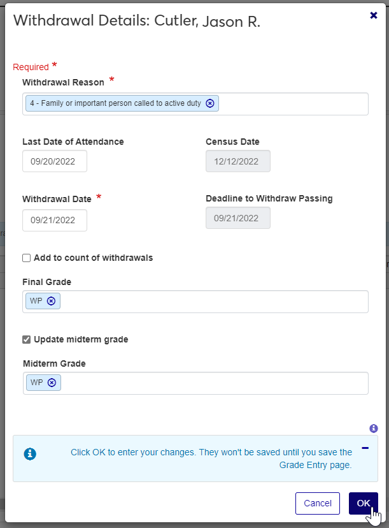Click the Last Date of Attendance field
The height and width of the screenshot is (528, 389).
[x=55, y=161]
